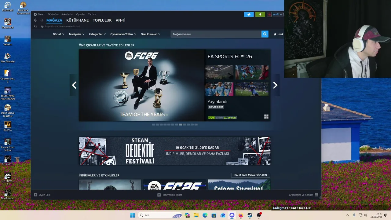Viewport: 391px width, 220px height.
Task: Select the Beholder 3 desktop icon
Action: click(x=8, y=161)
